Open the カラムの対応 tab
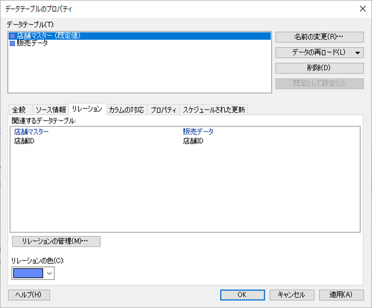Image resolution: width=372 pixels, height=308 pixels. pyautogui.click(x=126, y=110)
